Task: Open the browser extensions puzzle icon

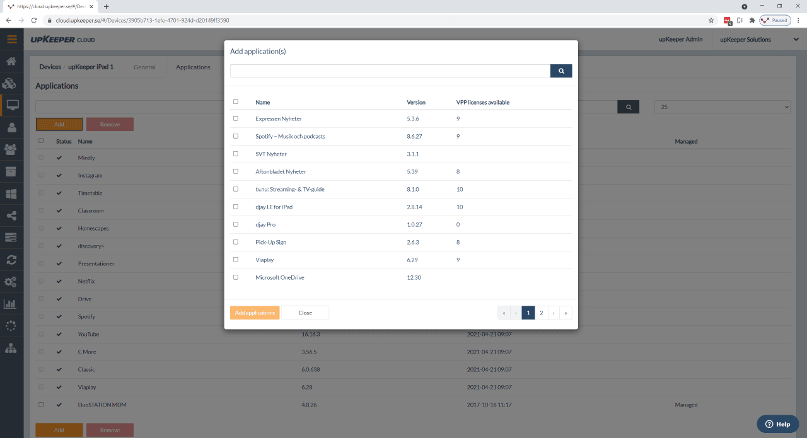Action: coord(752,20)
